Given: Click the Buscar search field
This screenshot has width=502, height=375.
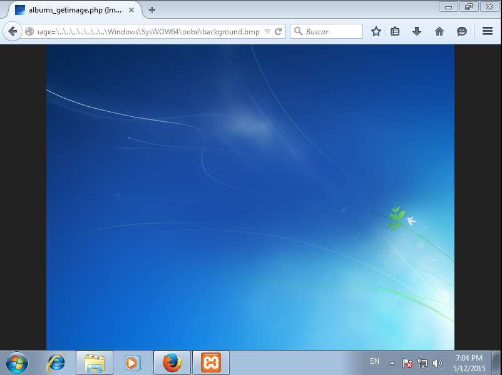Looking at the screenshot, I should (326, 31).
